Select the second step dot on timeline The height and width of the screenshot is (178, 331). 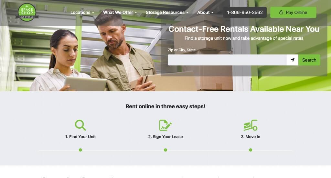[x=165, y=150]
